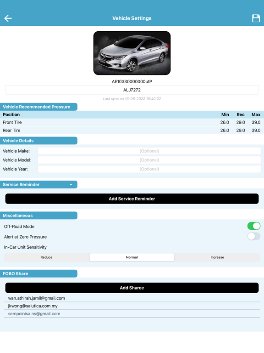Select sharee wan.athirah.jamil@gmail.com
264x353 pixels.
pos(132,298)
